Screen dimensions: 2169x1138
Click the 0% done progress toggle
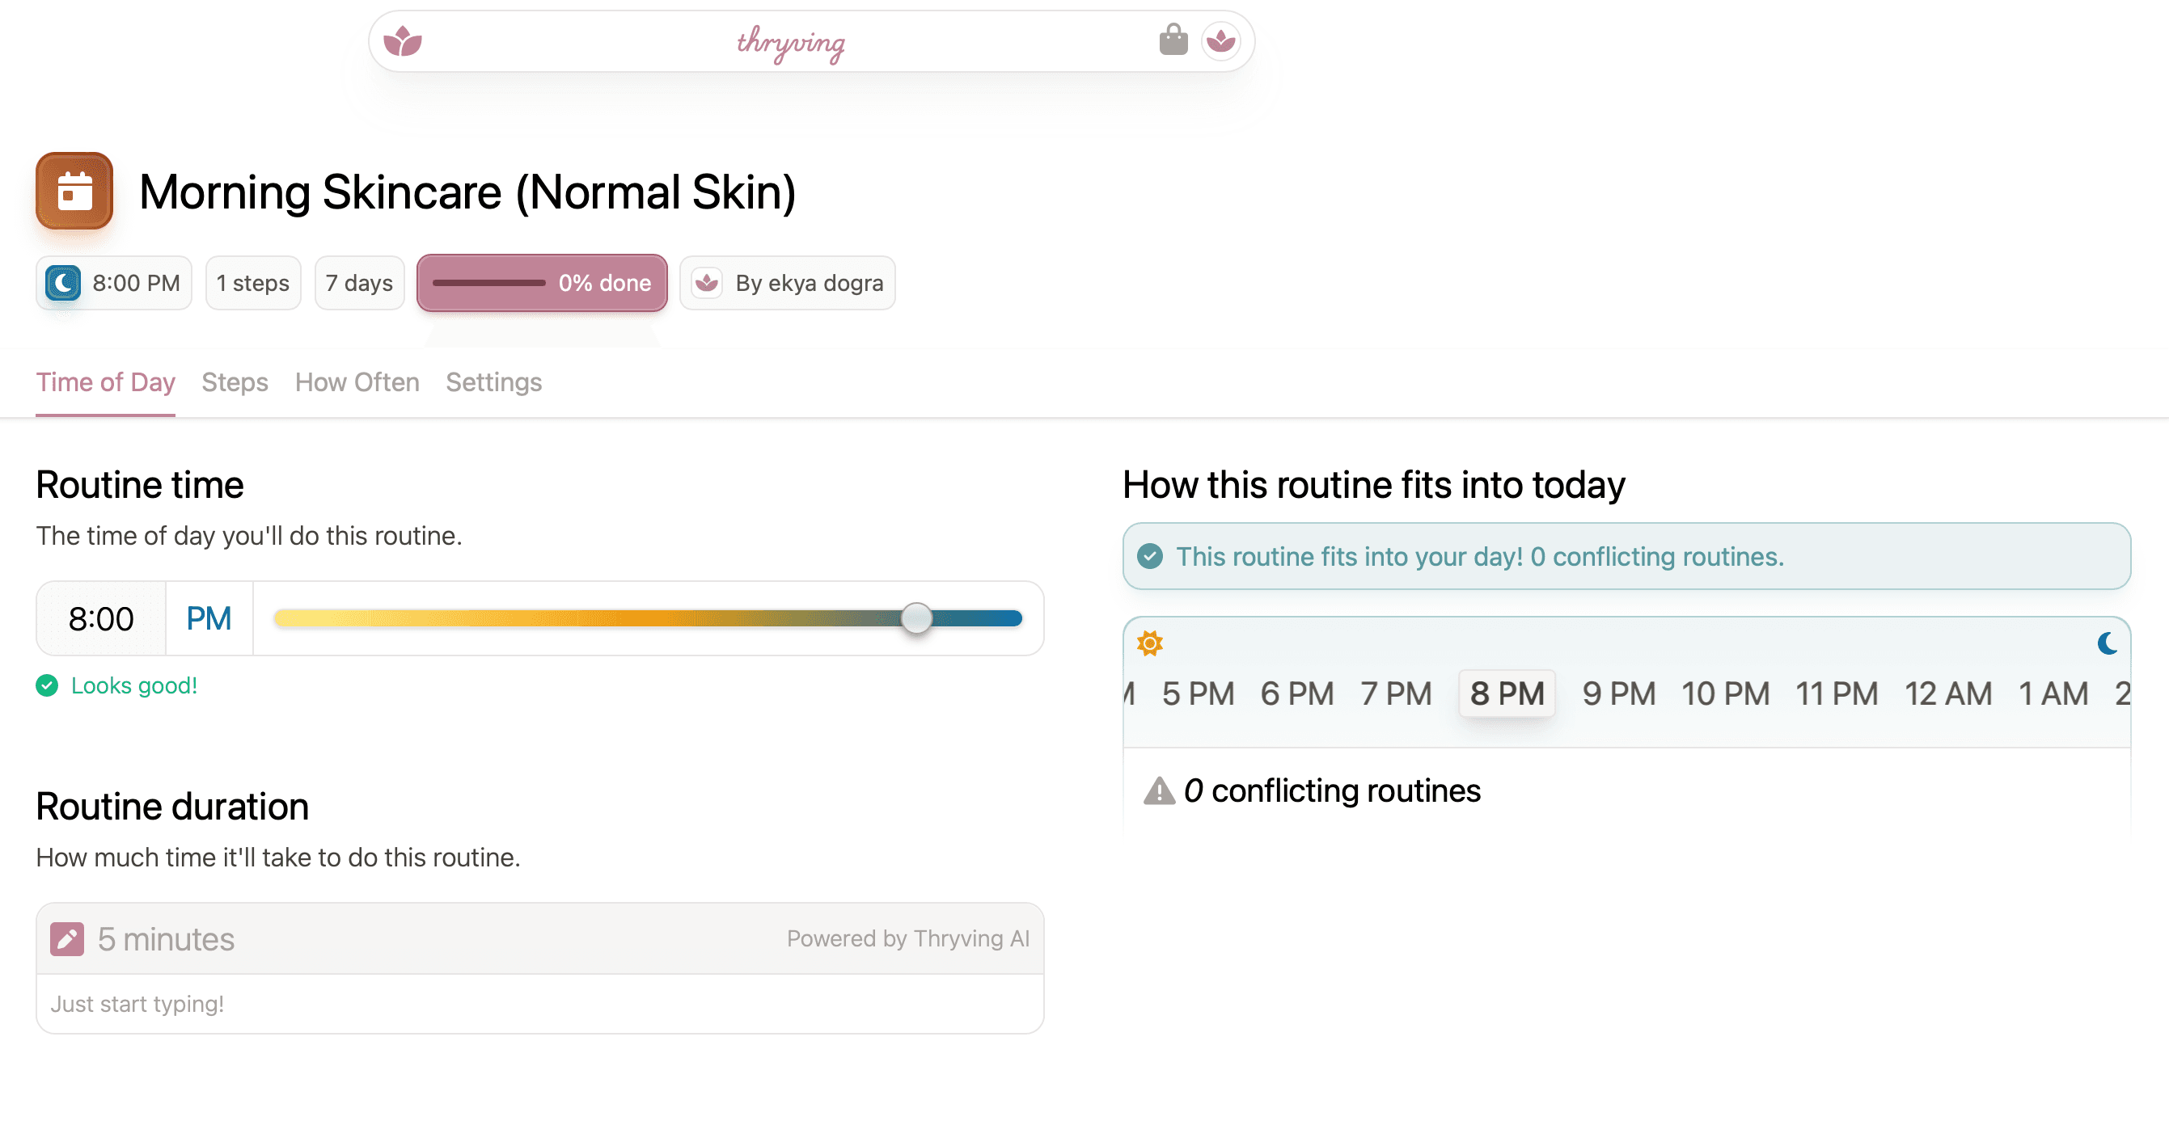click(x=542, y=282)
